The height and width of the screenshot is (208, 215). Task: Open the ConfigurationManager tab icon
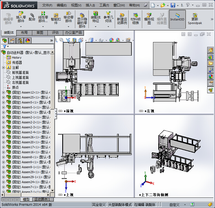click(x=20, y=41)
